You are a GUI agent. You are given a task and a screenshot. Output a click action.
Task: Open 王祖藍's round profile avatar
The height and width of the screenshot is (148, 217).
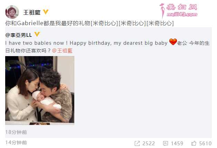[x=12, y=12]
